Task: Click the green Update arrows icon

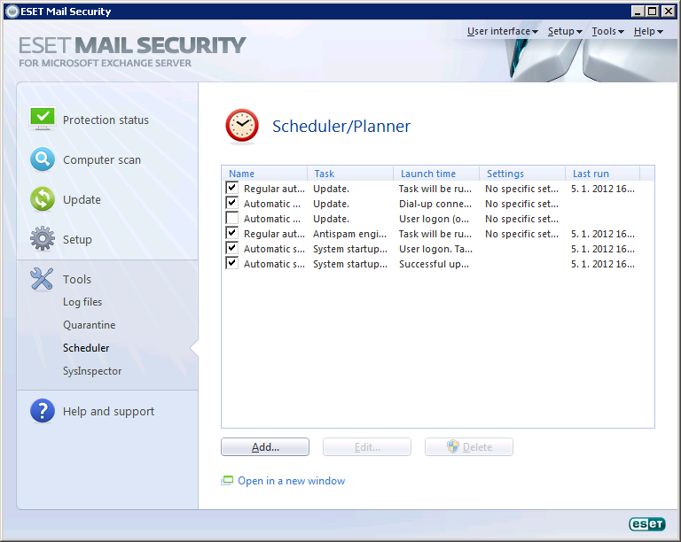Action: [43, 199]
